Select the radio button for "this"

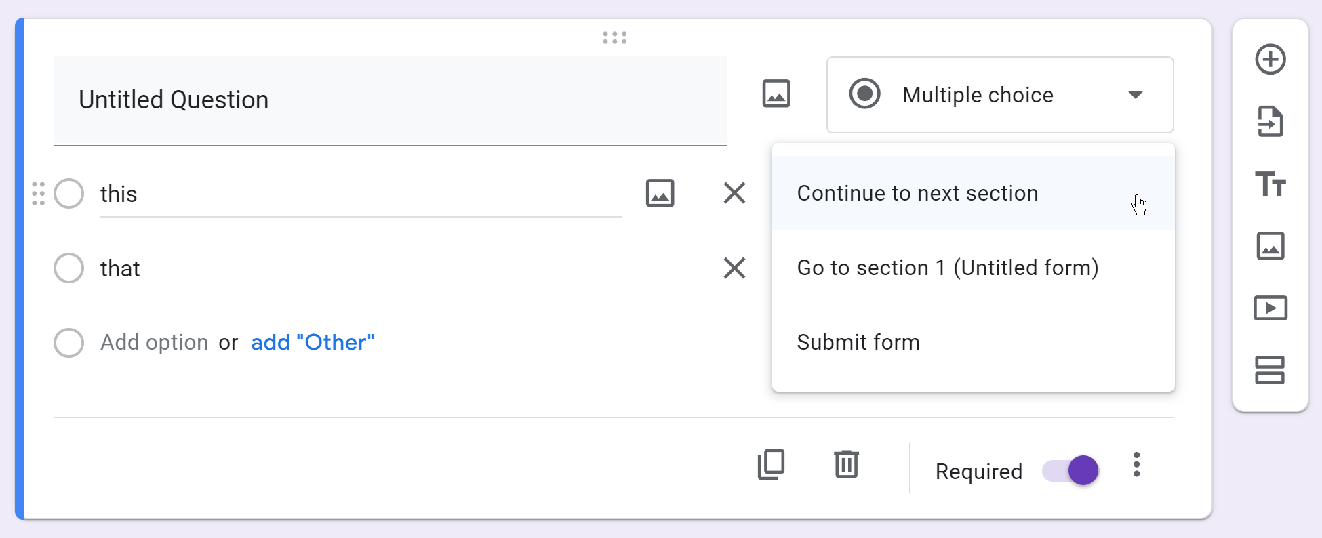click(68, 194)
